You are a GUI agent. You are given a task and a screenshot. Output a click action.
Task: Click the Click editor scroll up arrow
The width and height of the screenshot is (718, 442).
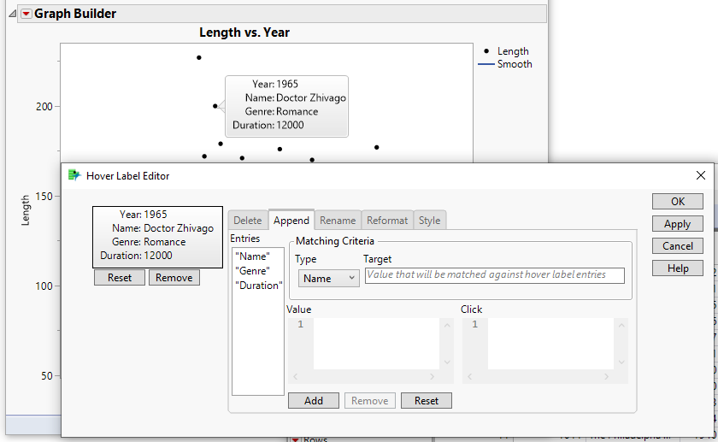621,325
